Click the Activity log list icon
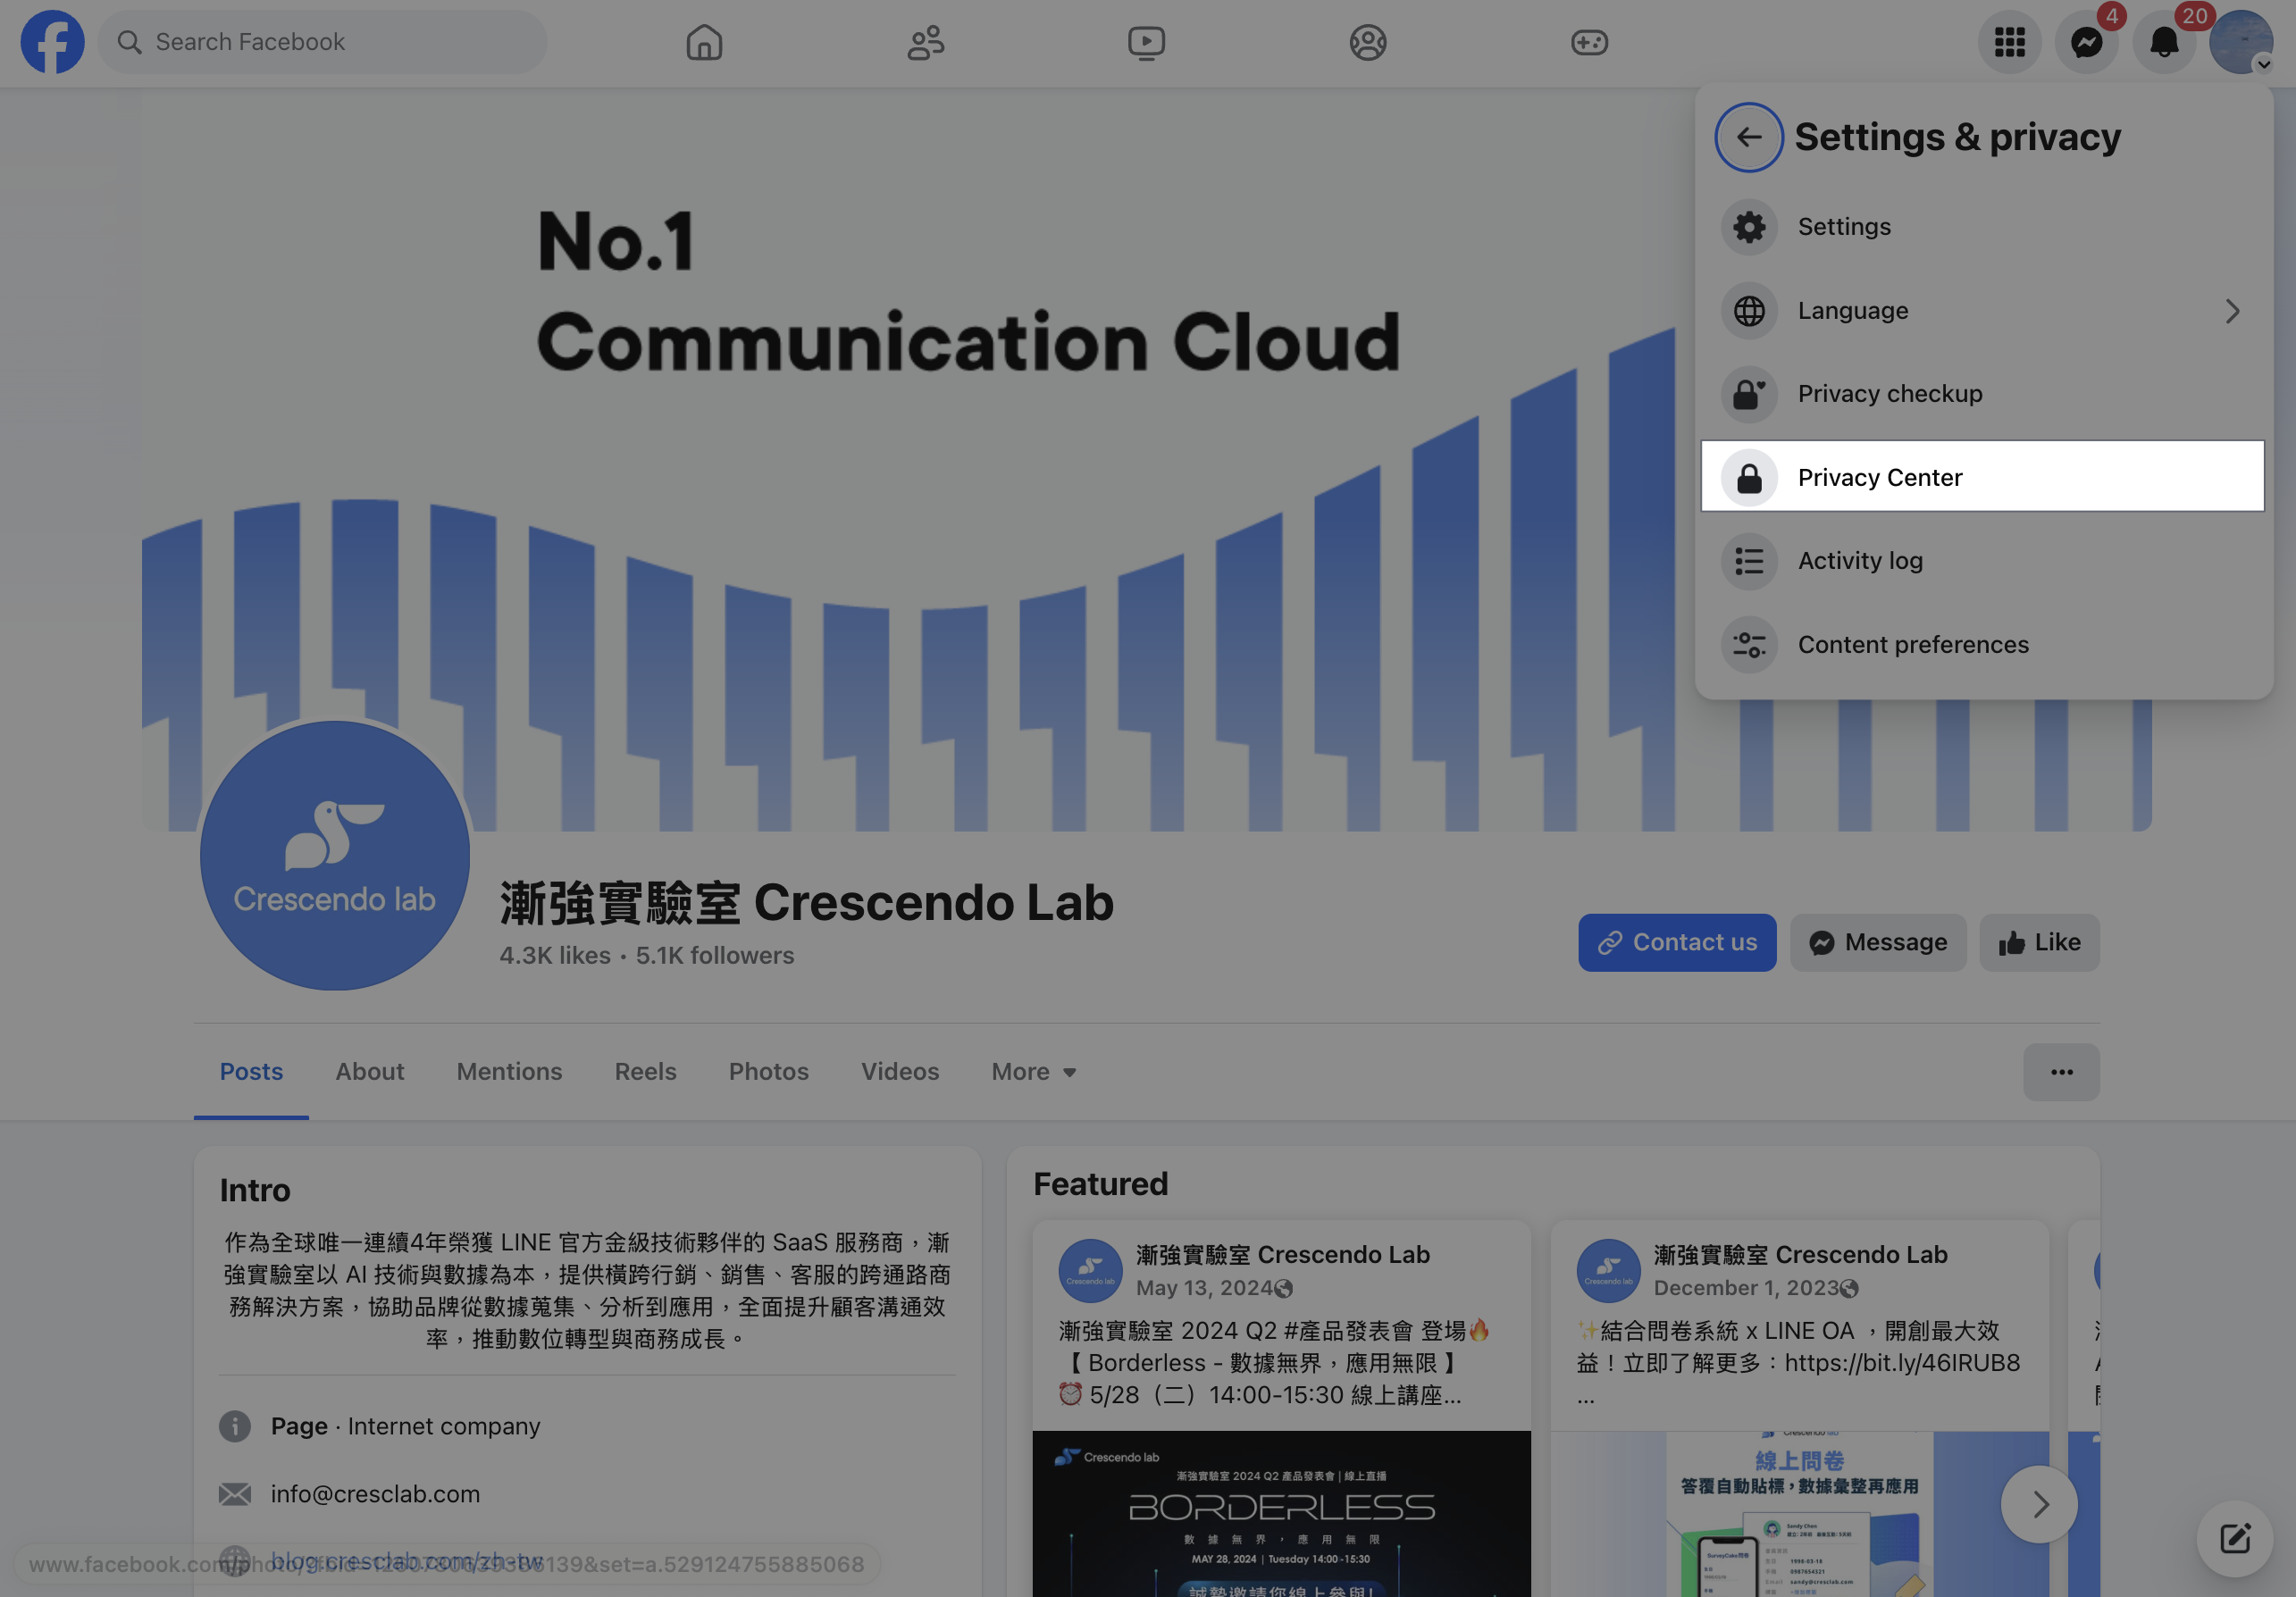This screenshot has height=1597, width=2296. click(1749, 561)
